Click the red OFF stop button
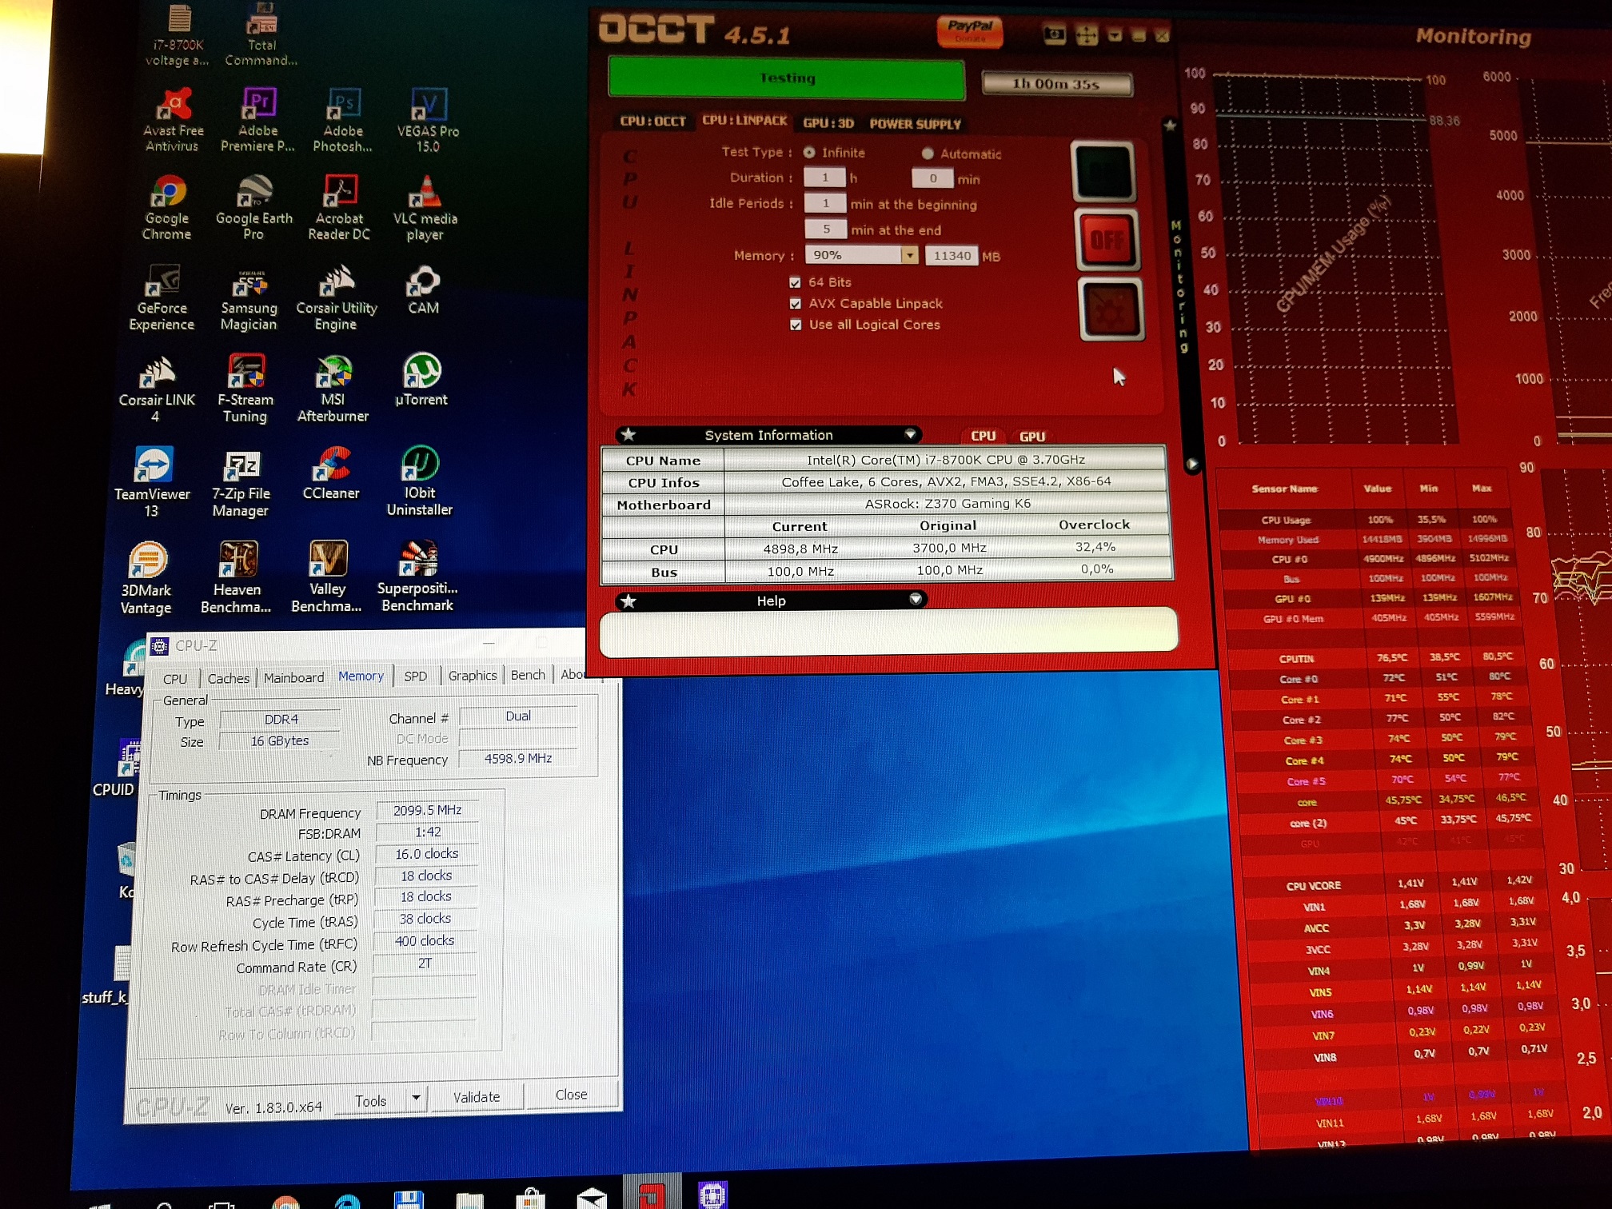Viewport: 1612px width, 1209px height. point(1107,241)
